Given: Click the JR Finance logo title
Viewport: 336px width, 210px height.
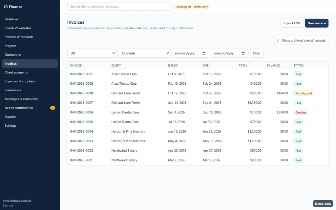Looking at the screenshot, I should pos(13,7).
